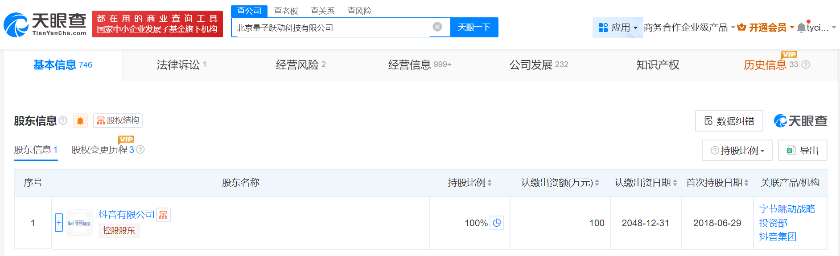The width and height of the screenshot is (840, 256).
Task: Click the help icon next to 股东信息 heading
Action: click(x=63, y=120)
